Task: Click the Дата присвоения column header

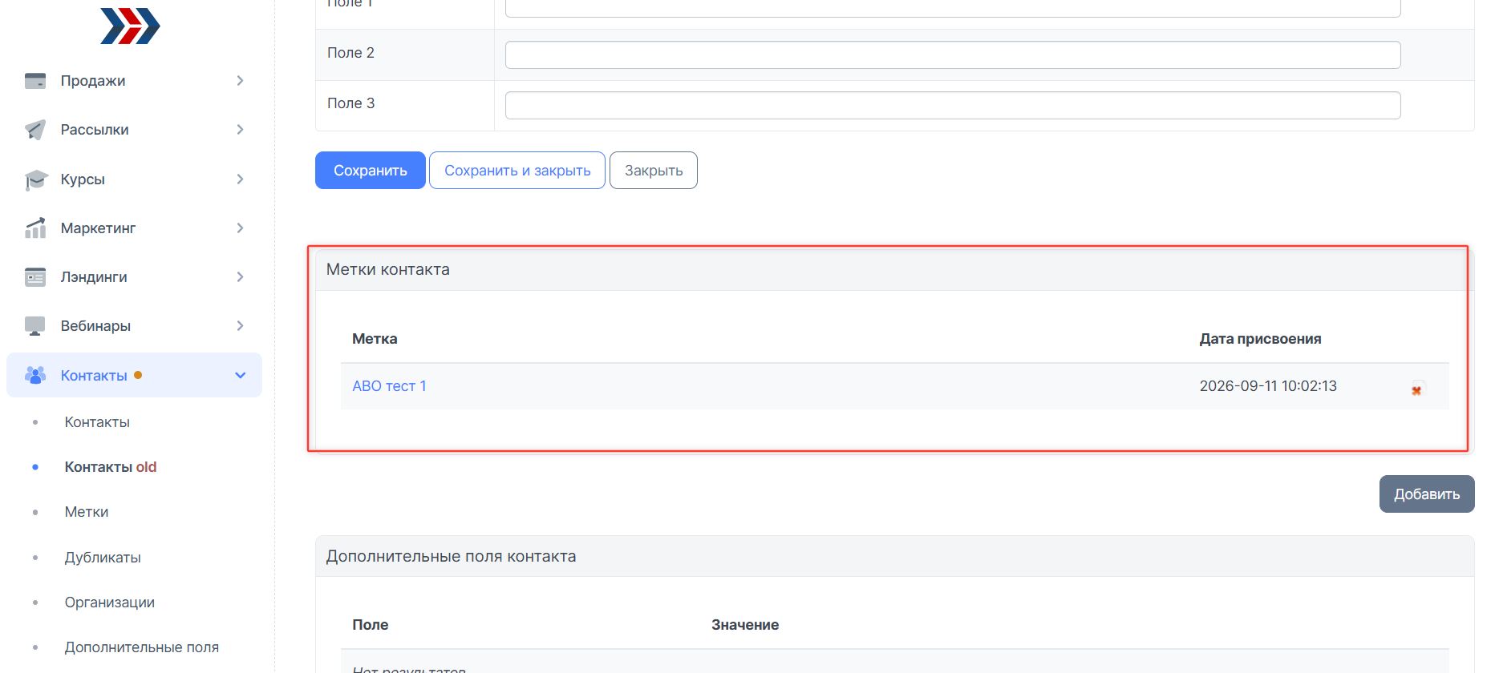Action: tap(1260, 339)
